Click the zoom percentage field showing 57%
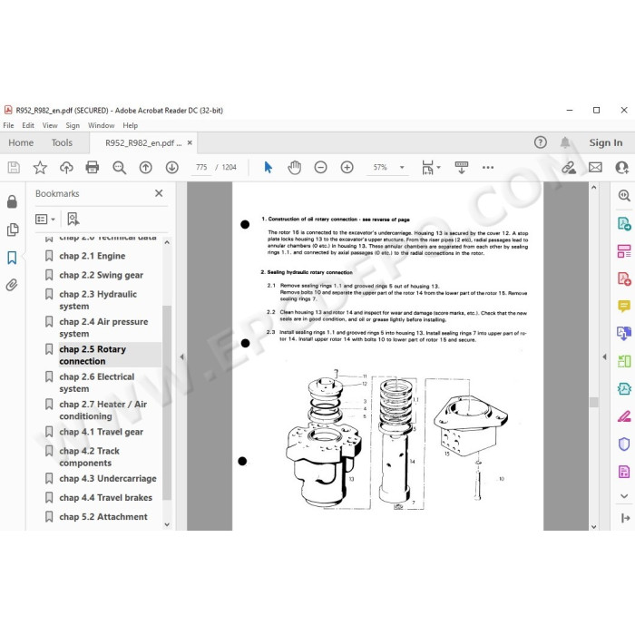Viewport: 635px width, 635px height. point(380,167)
